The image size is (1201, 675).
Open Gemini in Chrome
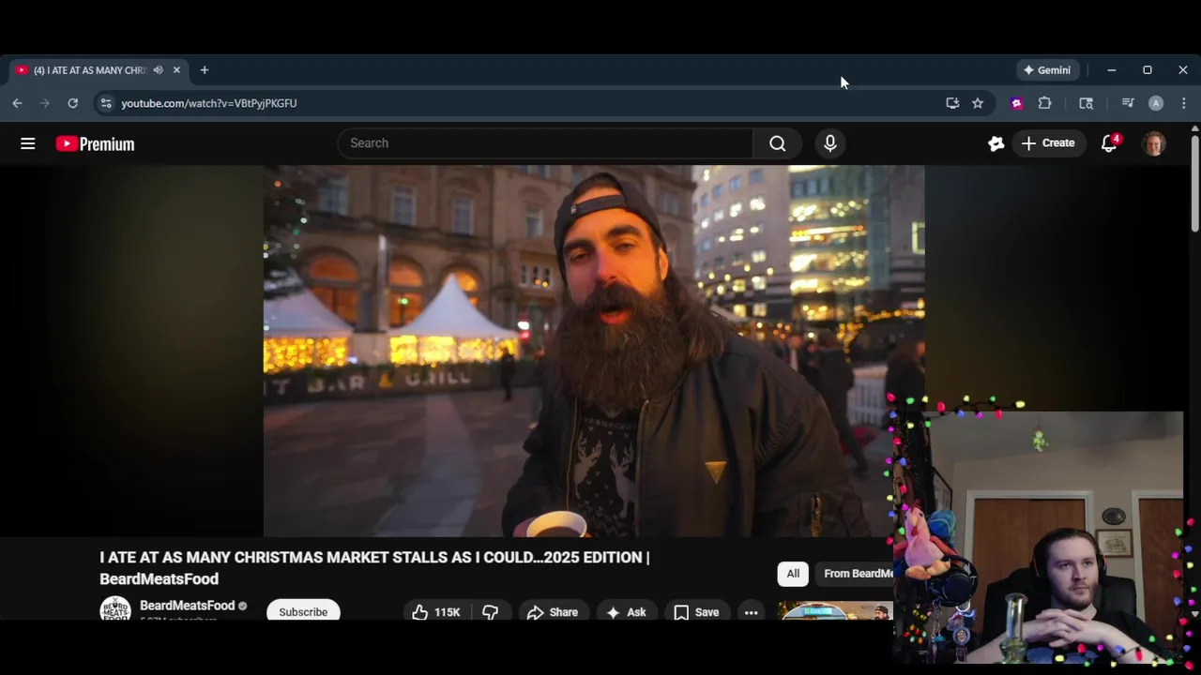(1047, 70)
